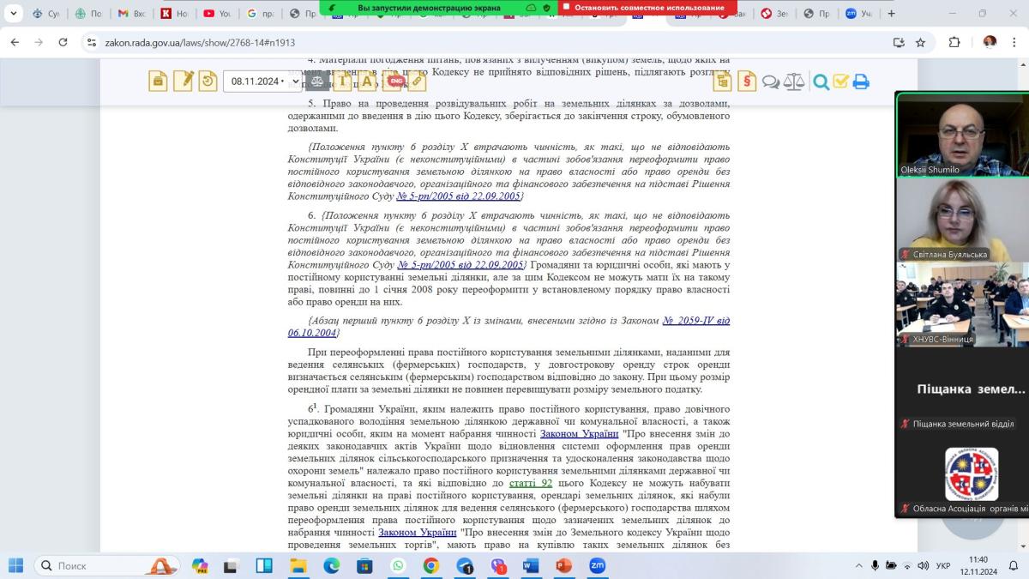This screenshot has width=1029, height=579.
Task: Open the paragraph symbol structure icon
Action: tap(747, 81)
